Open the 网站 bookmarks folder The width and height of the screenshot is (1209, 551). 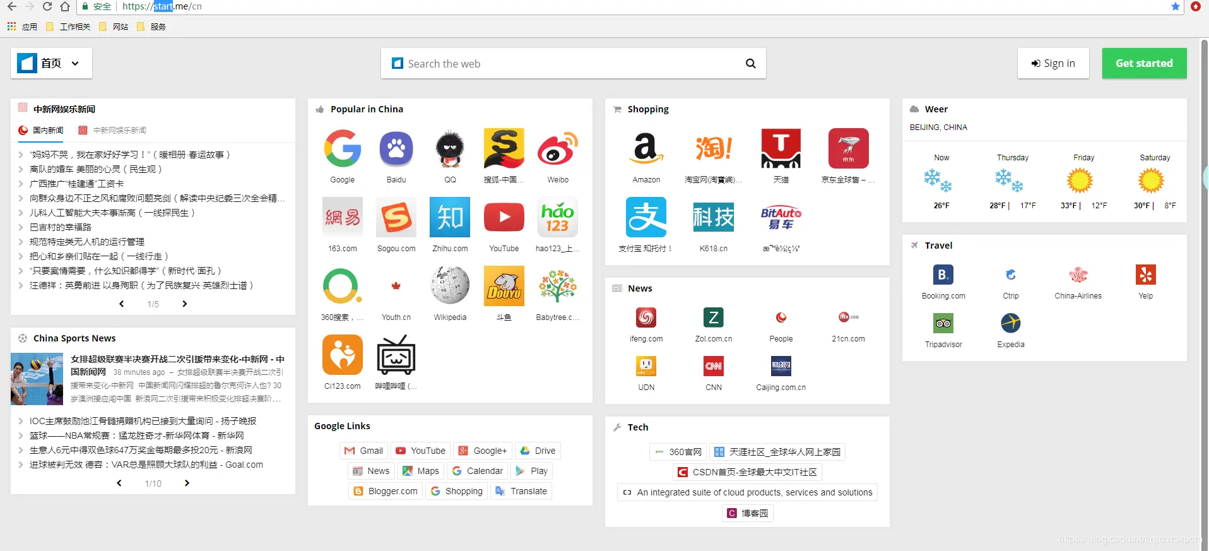coord(114,27)
